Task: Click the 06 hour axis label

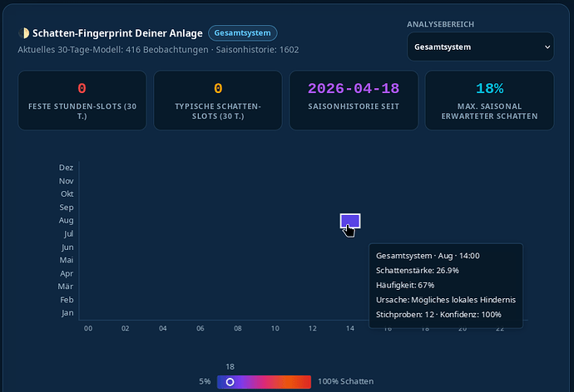Action: [200, 328]
